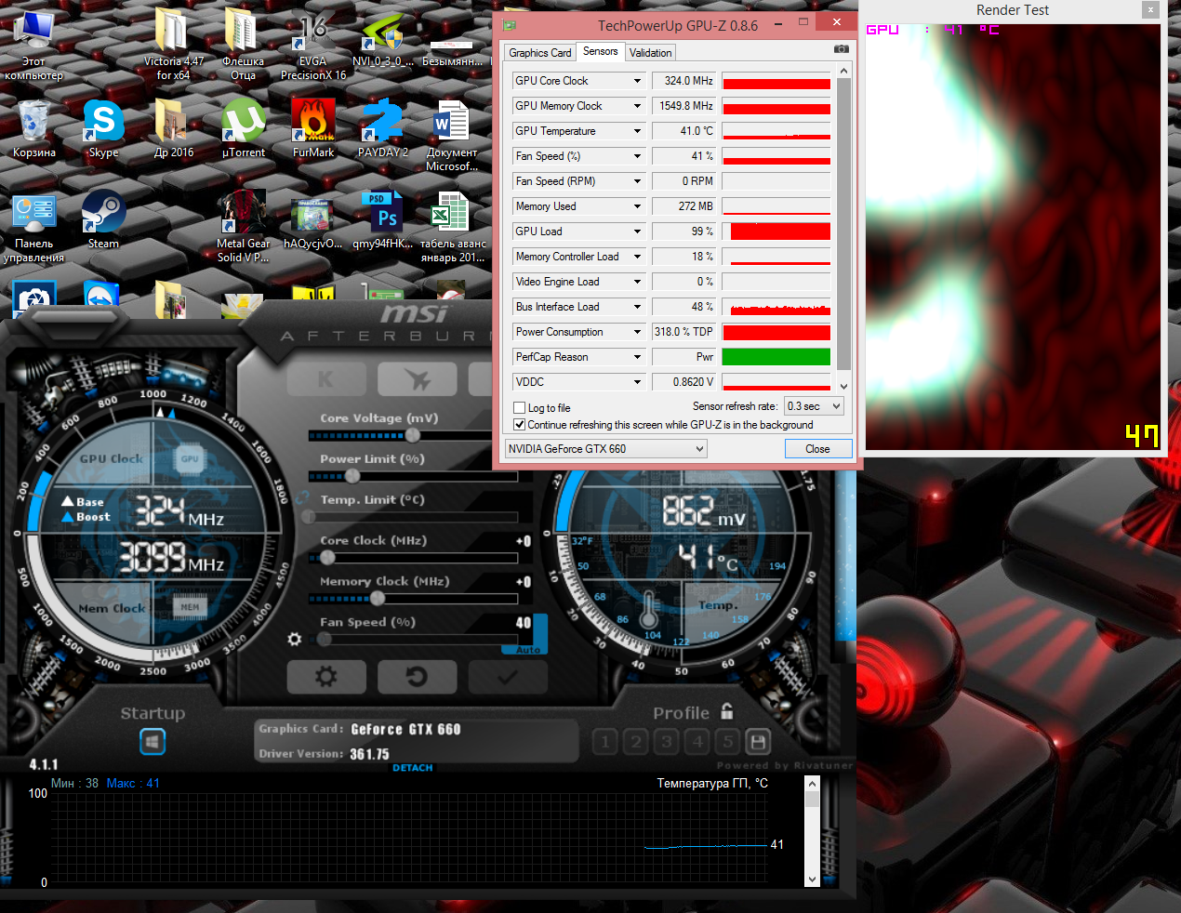Screen dimensions: 1181x913
Task: Click the Afterburner reset arrow button
Action: pos(418,677)
